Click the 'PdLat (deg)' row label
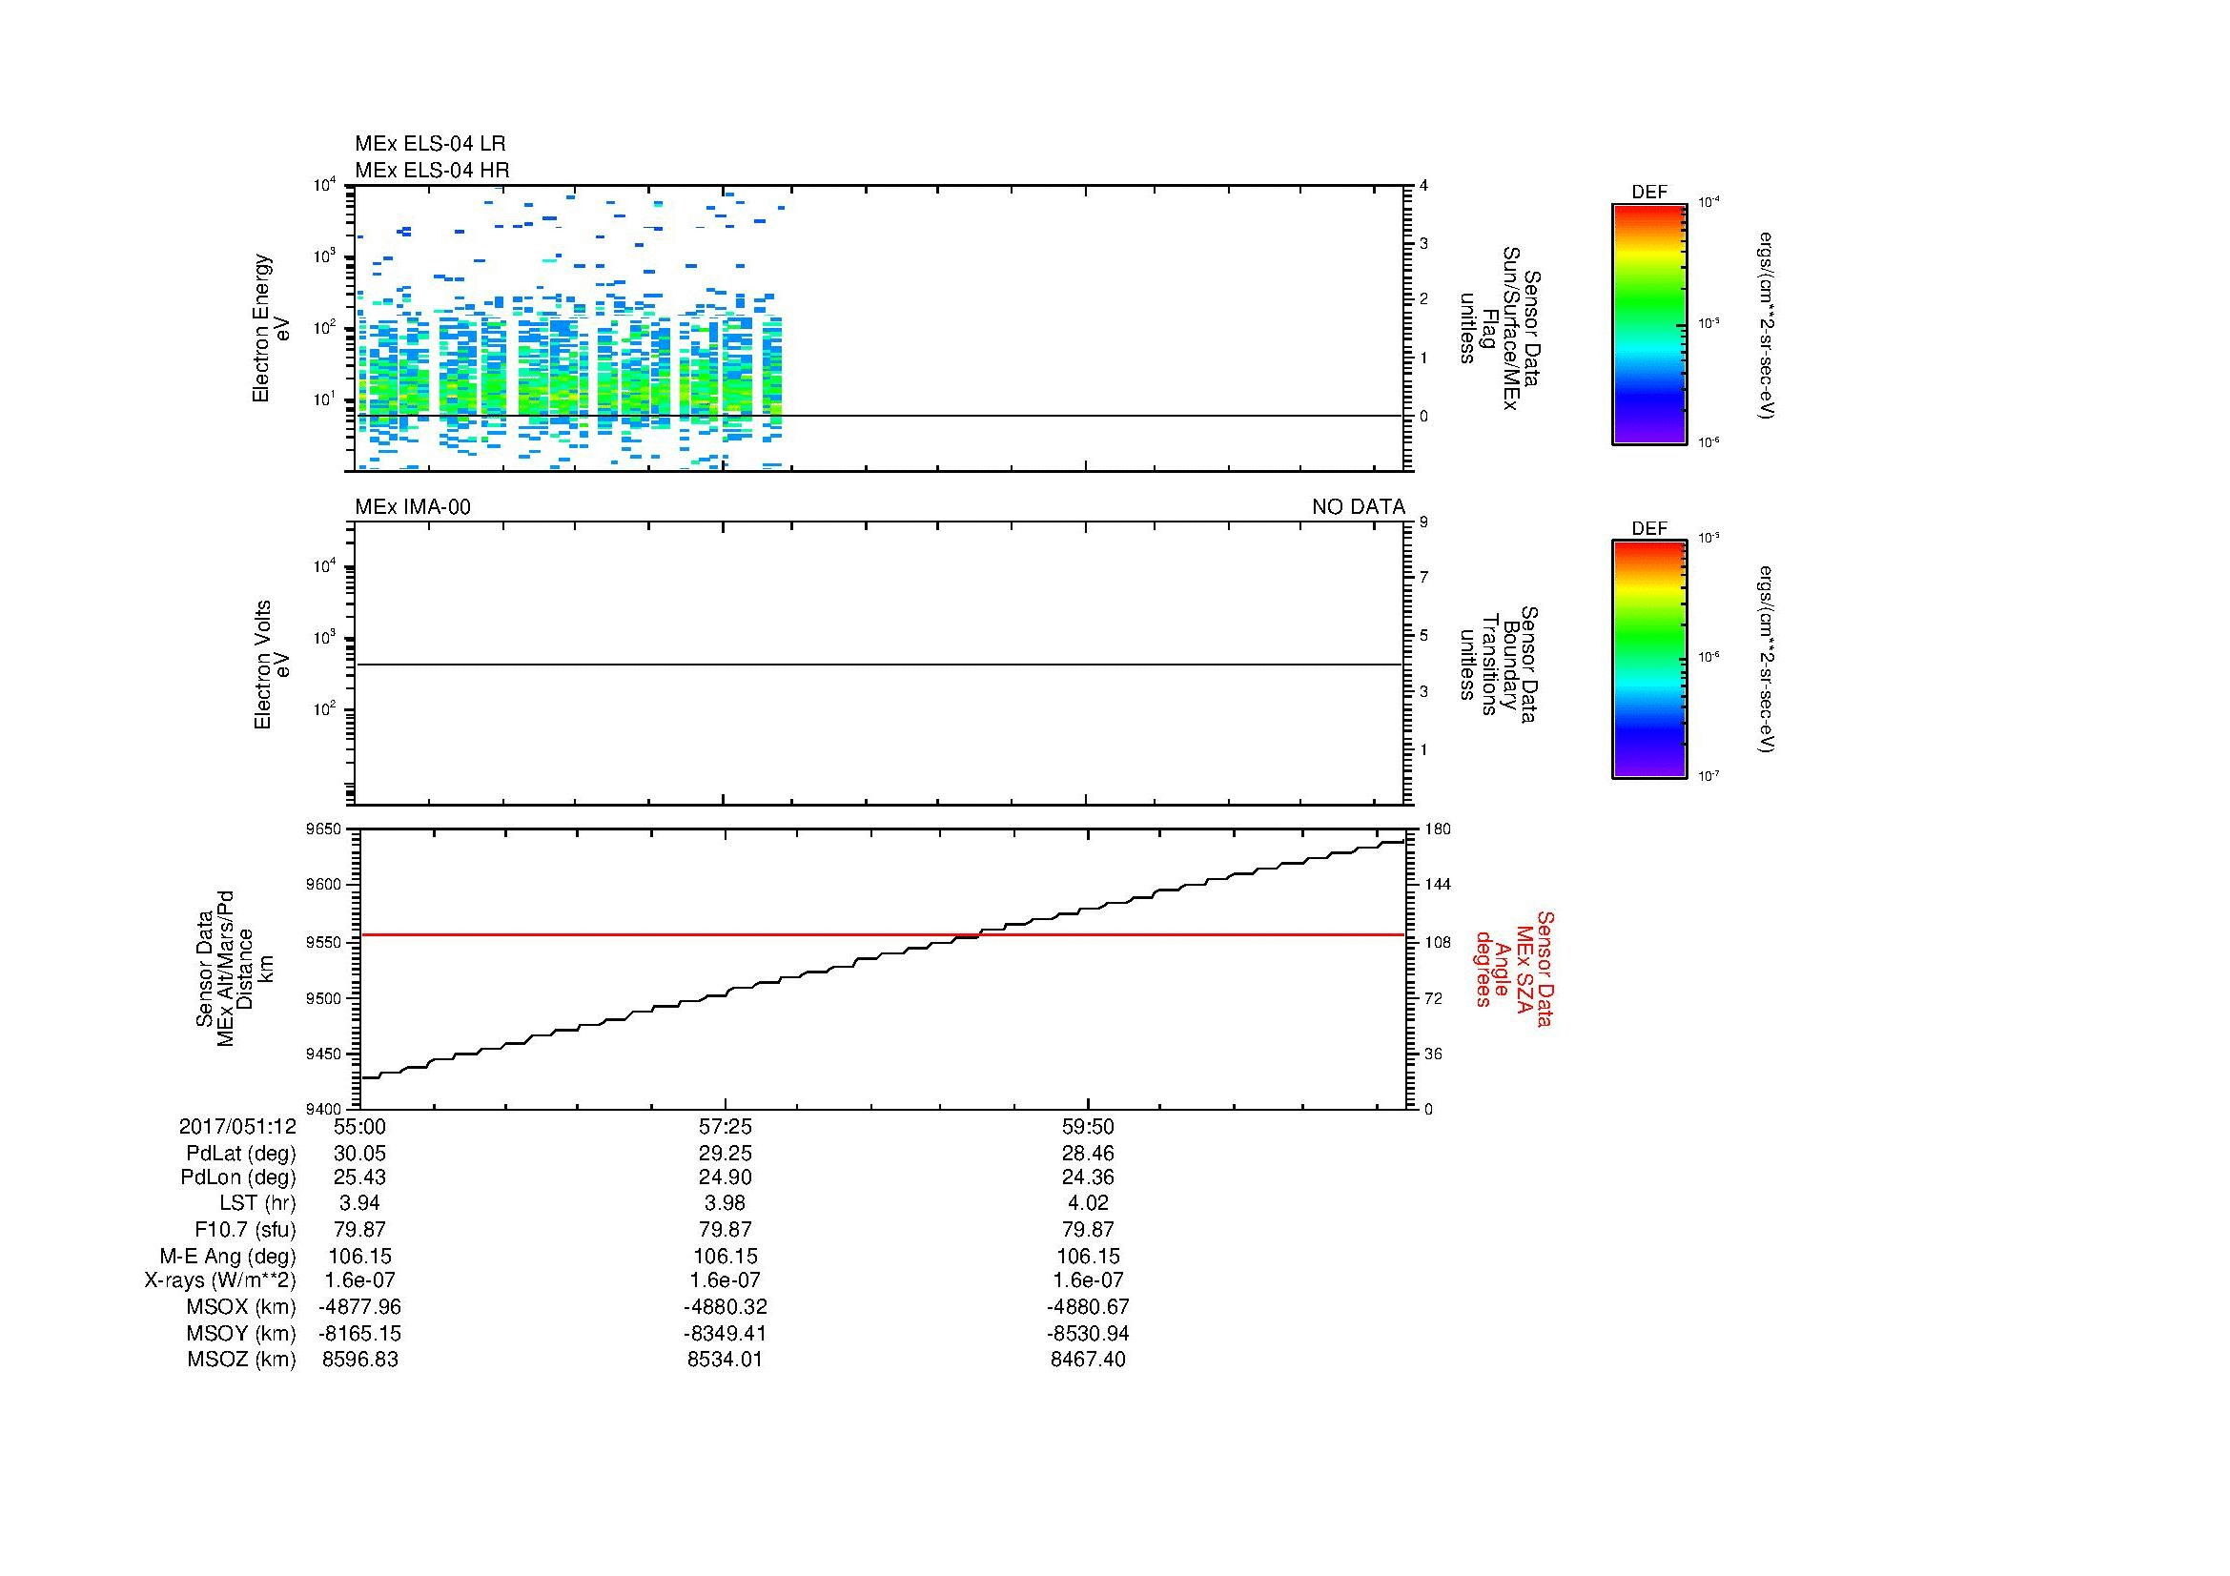 (241, 1153)
